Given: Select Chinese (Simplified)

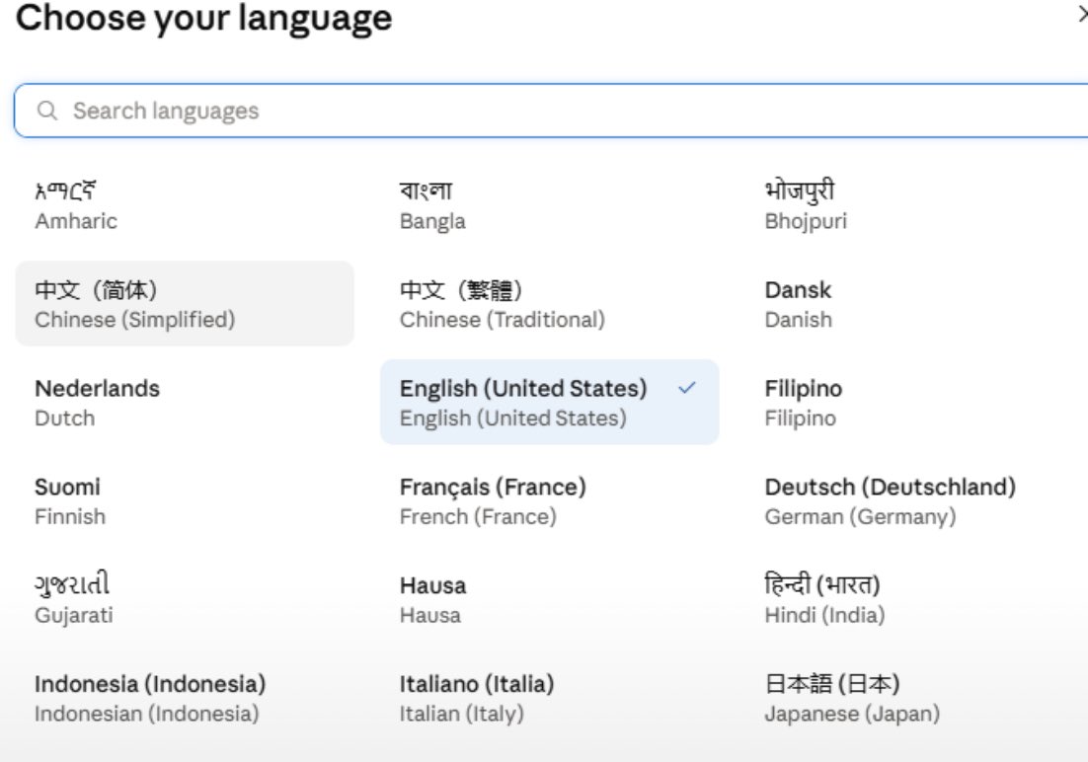Looking at the screenshot, I should tap(185, 304).
